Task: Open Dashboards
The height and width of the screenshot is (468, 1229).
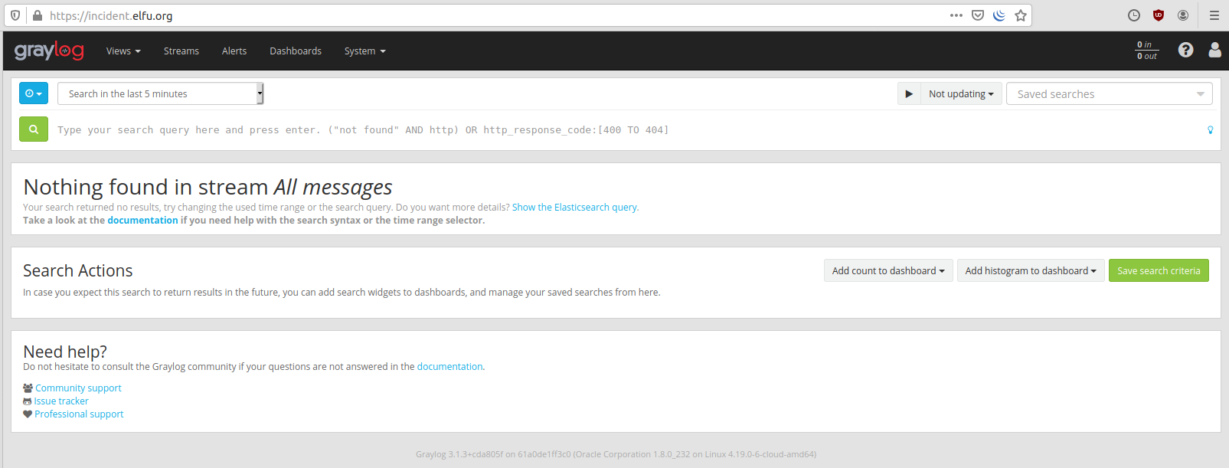Action: (296, 51)
